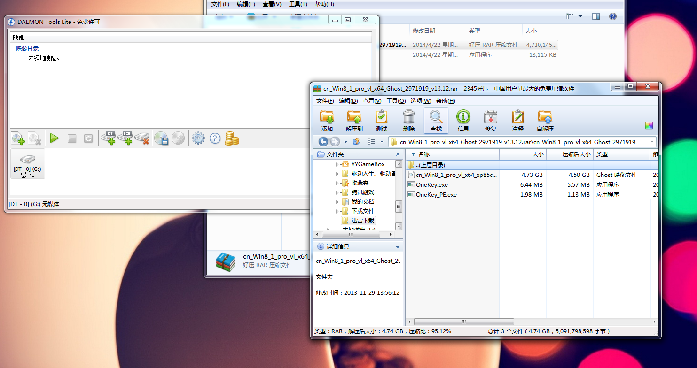Click the 解压到 extract-to icon
Screen dimensions: 697x368
pyautogui.click(x=354, y=121)
